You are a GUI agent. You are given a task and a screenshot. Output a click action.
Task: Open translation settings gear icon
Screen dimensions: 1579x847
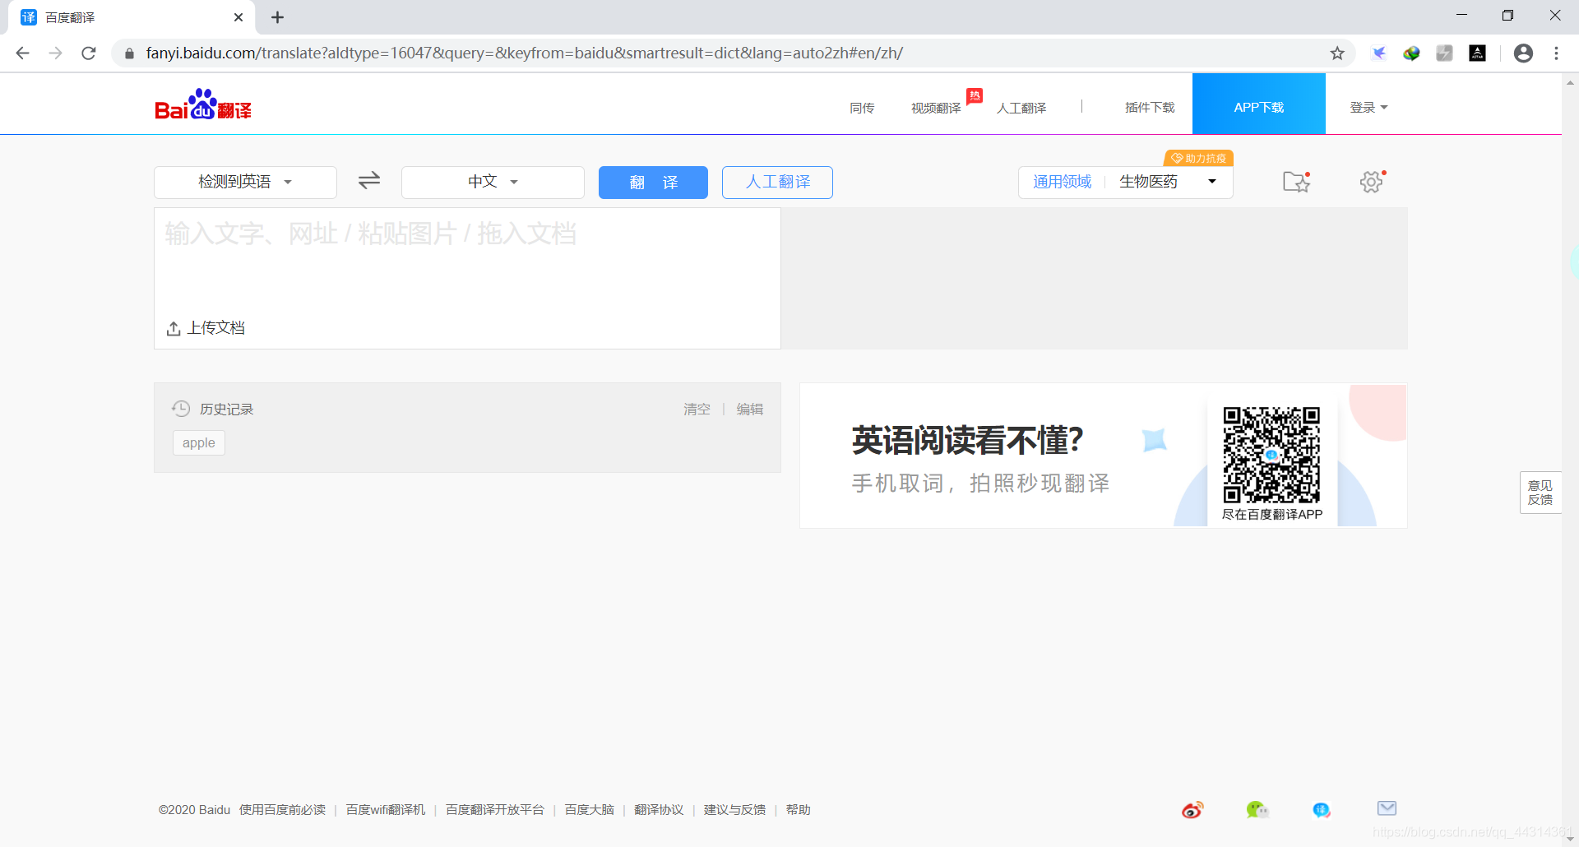1372,181
